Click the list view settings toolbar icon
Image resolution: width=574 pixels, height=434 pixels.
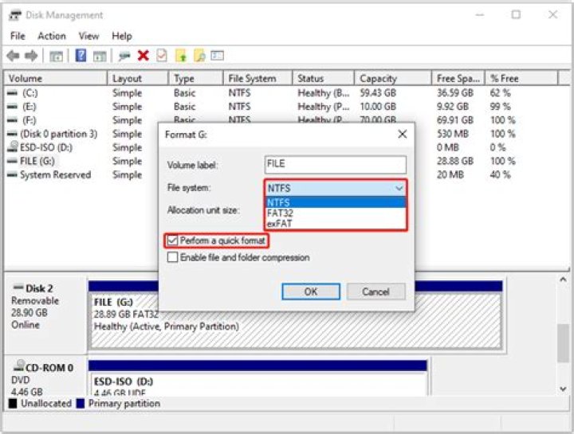click(x=217, y=56)
